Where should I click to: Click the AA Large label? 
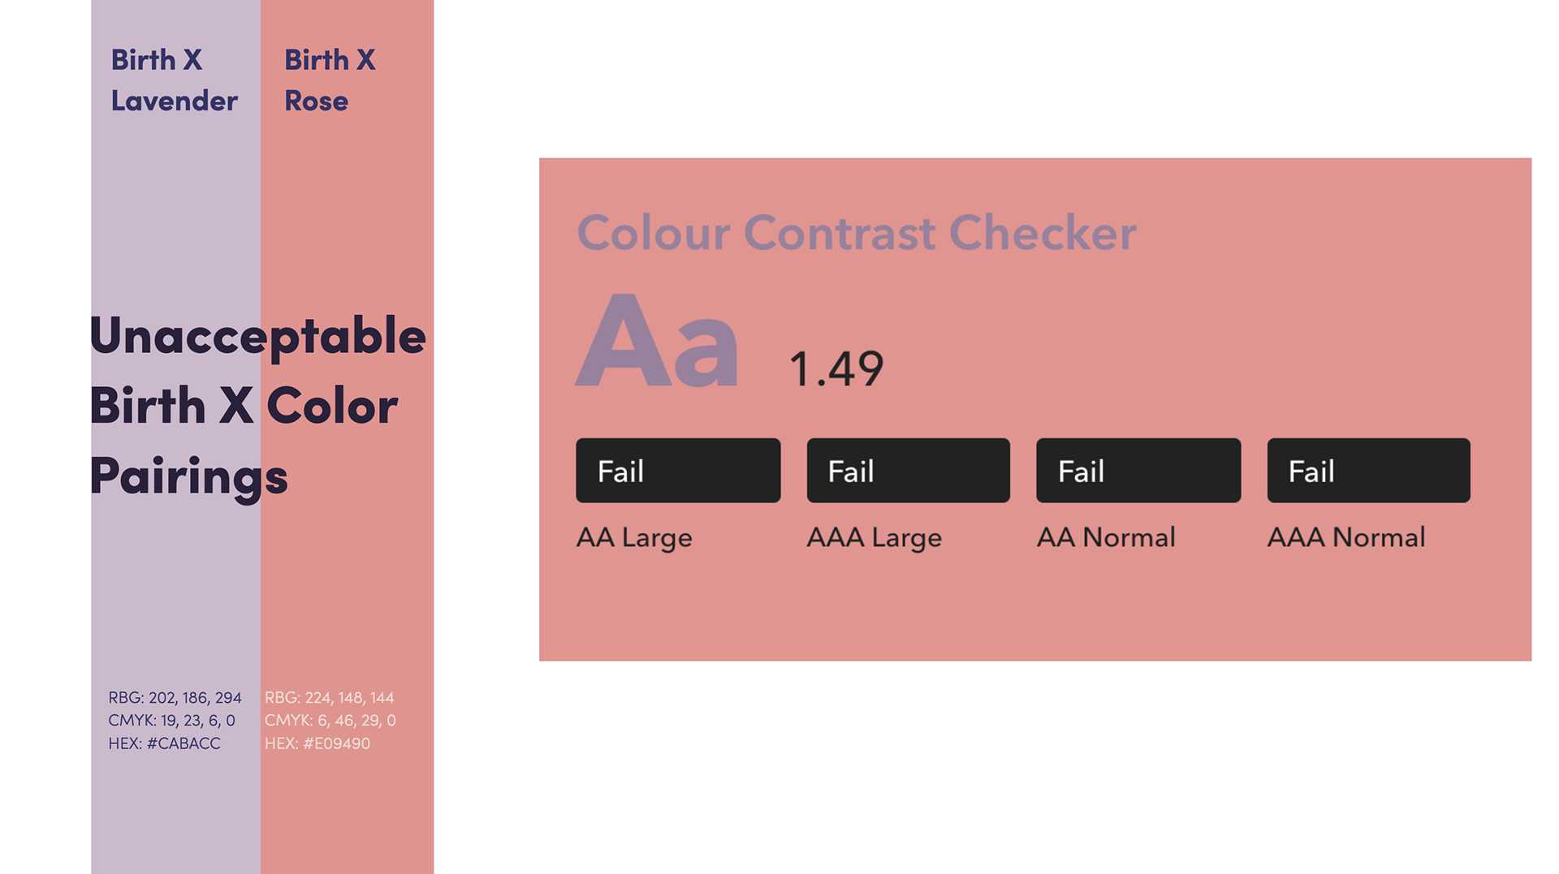coord(634,538)
